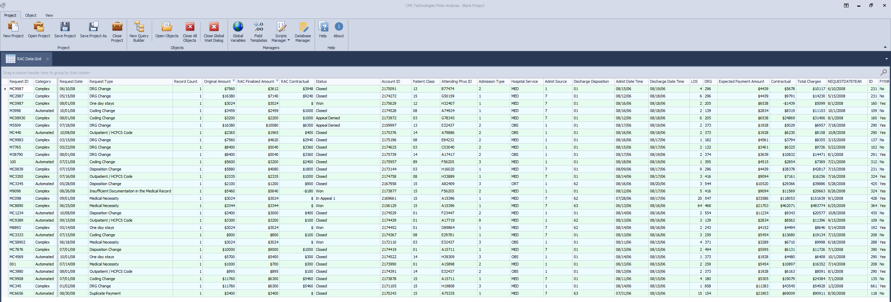Save the project with Save Project
The image size is (891, 302).
click(x=65, y=30)
